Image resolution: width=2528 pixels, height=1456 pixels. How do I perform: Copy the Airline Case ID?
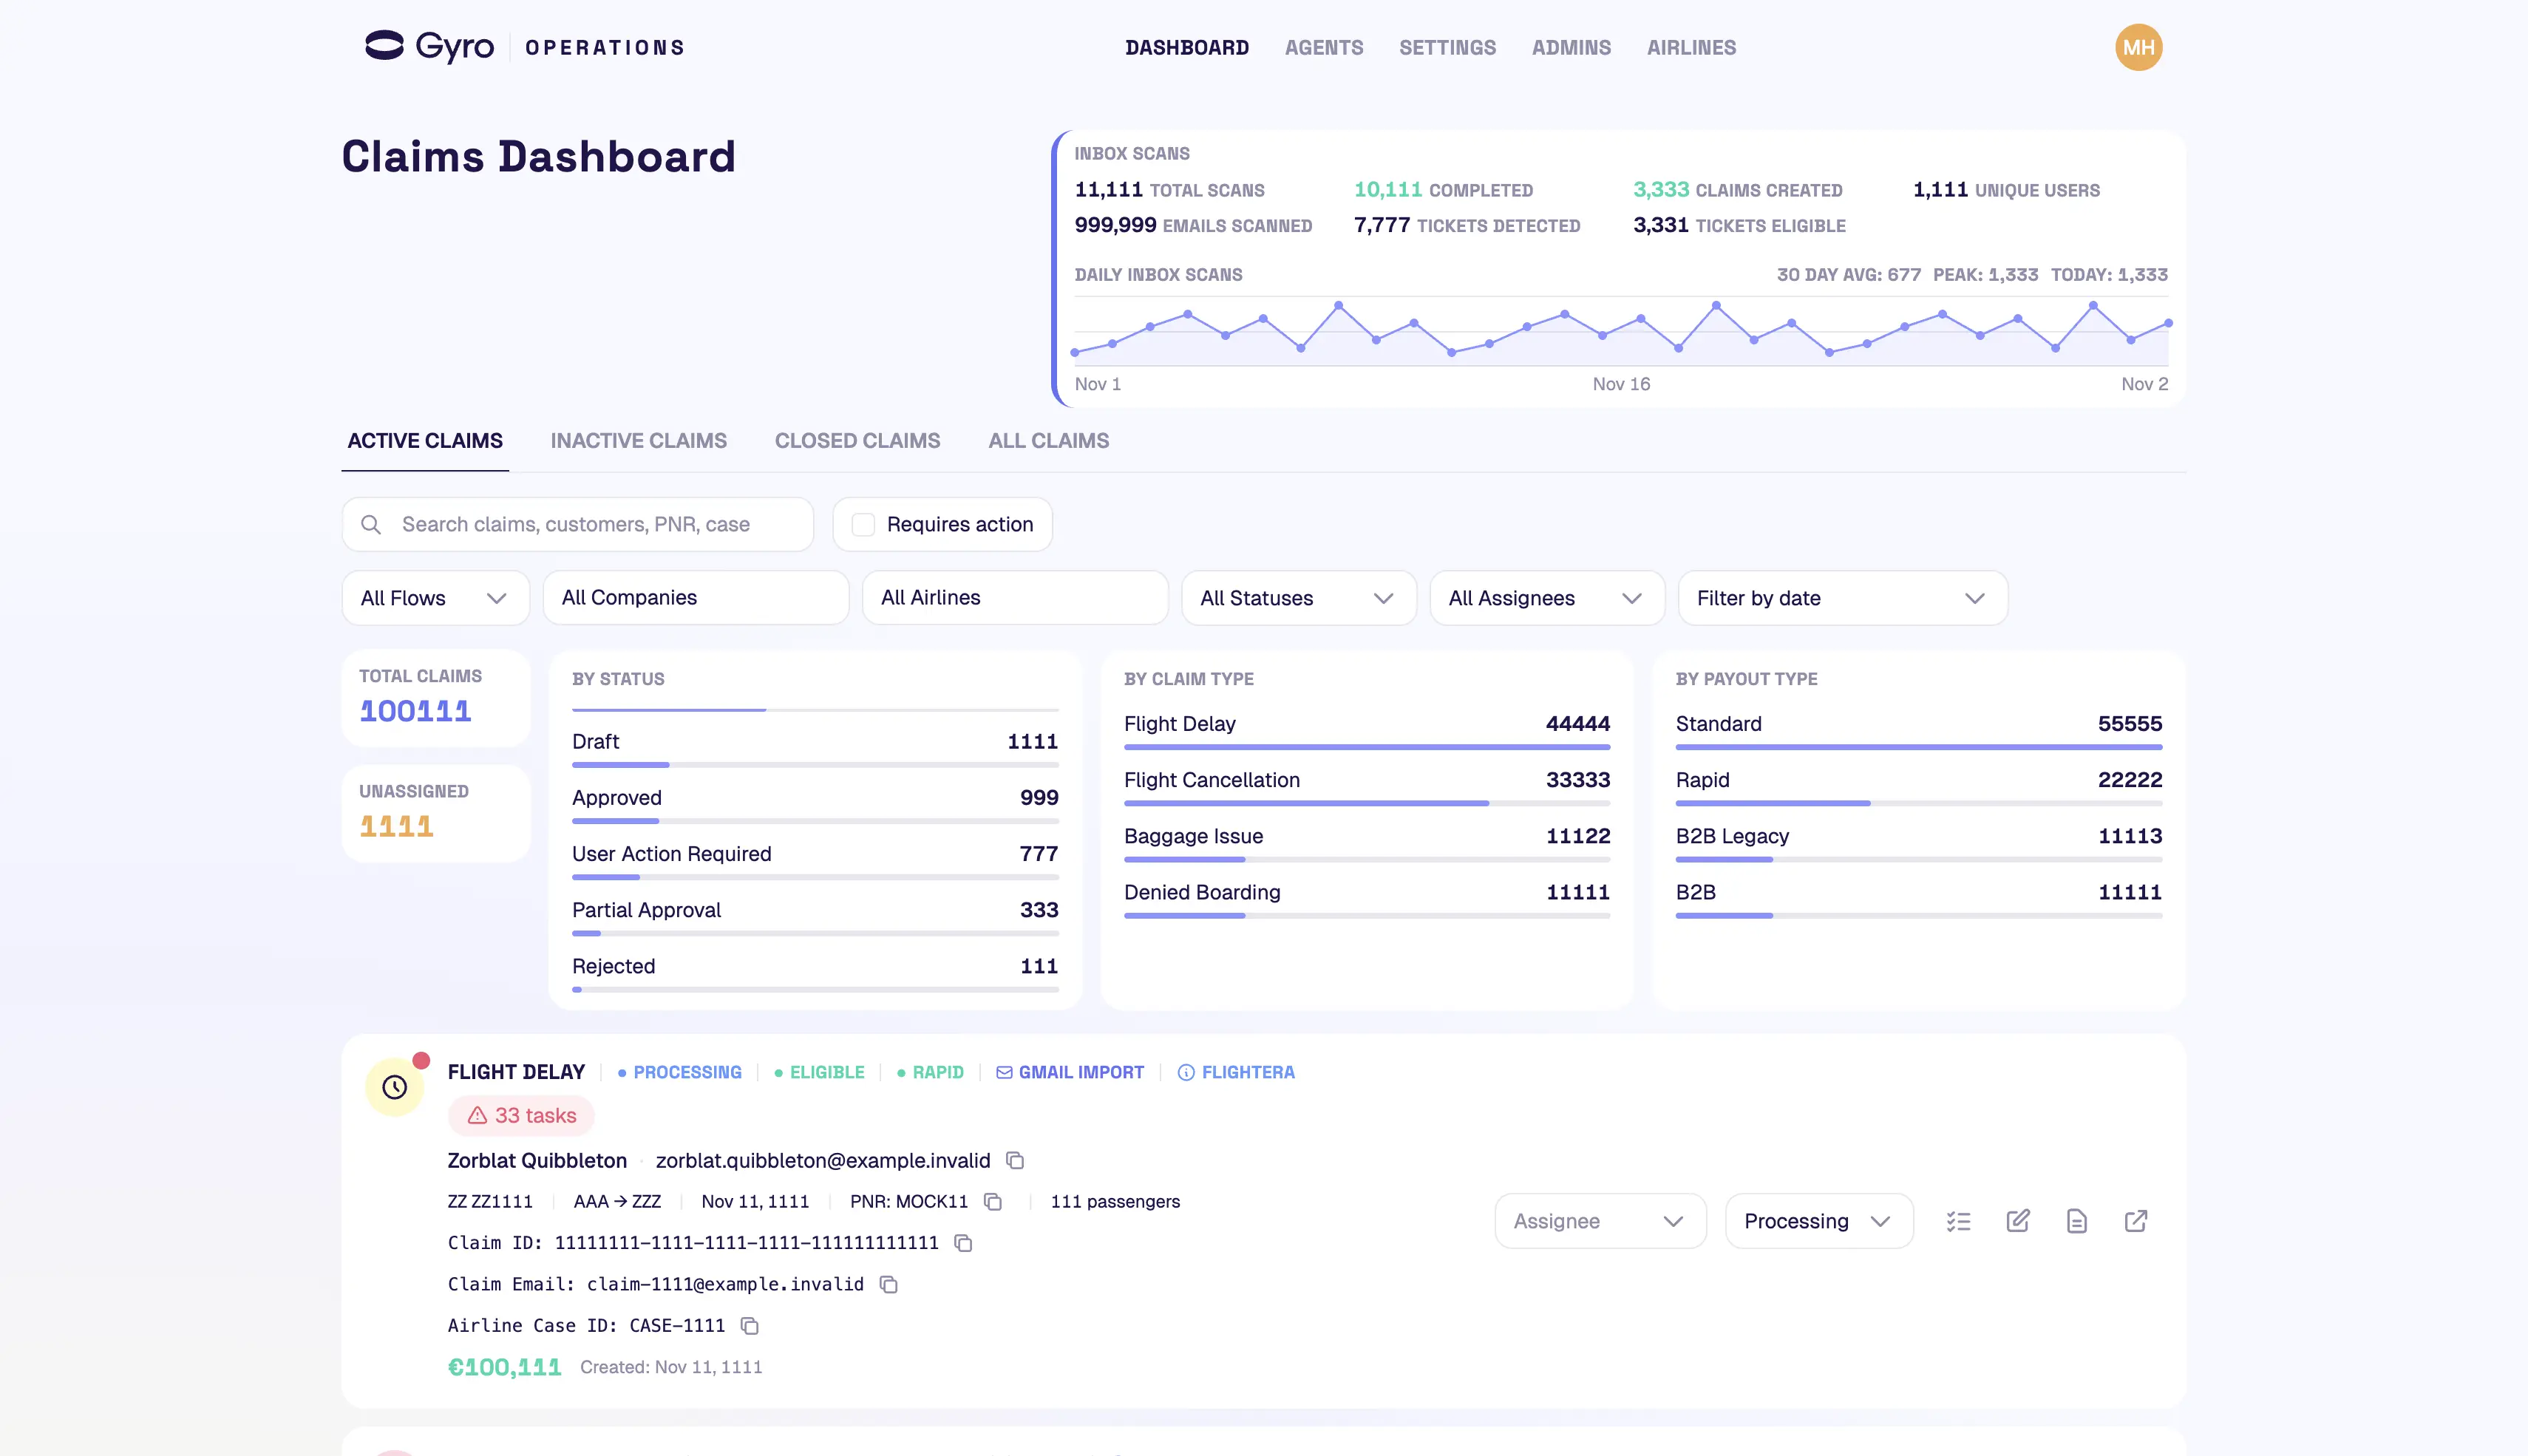749,1325
